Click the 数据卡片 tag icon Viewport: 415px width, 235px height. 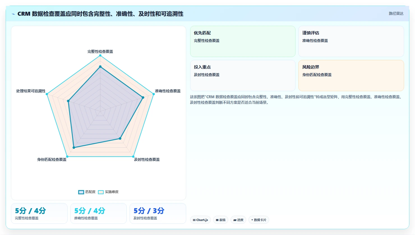click(252, 220)
